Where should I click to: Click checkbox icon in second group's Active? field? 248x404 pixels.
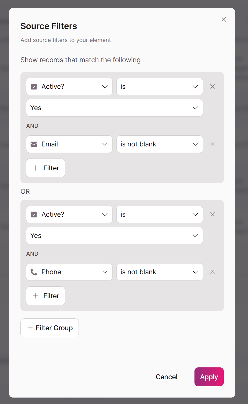click(34, 215)
